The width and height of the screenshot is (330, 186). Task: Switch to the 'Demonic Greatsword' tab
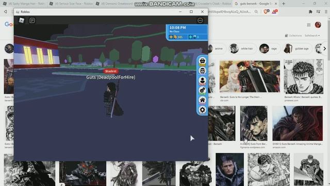point(114,4)
